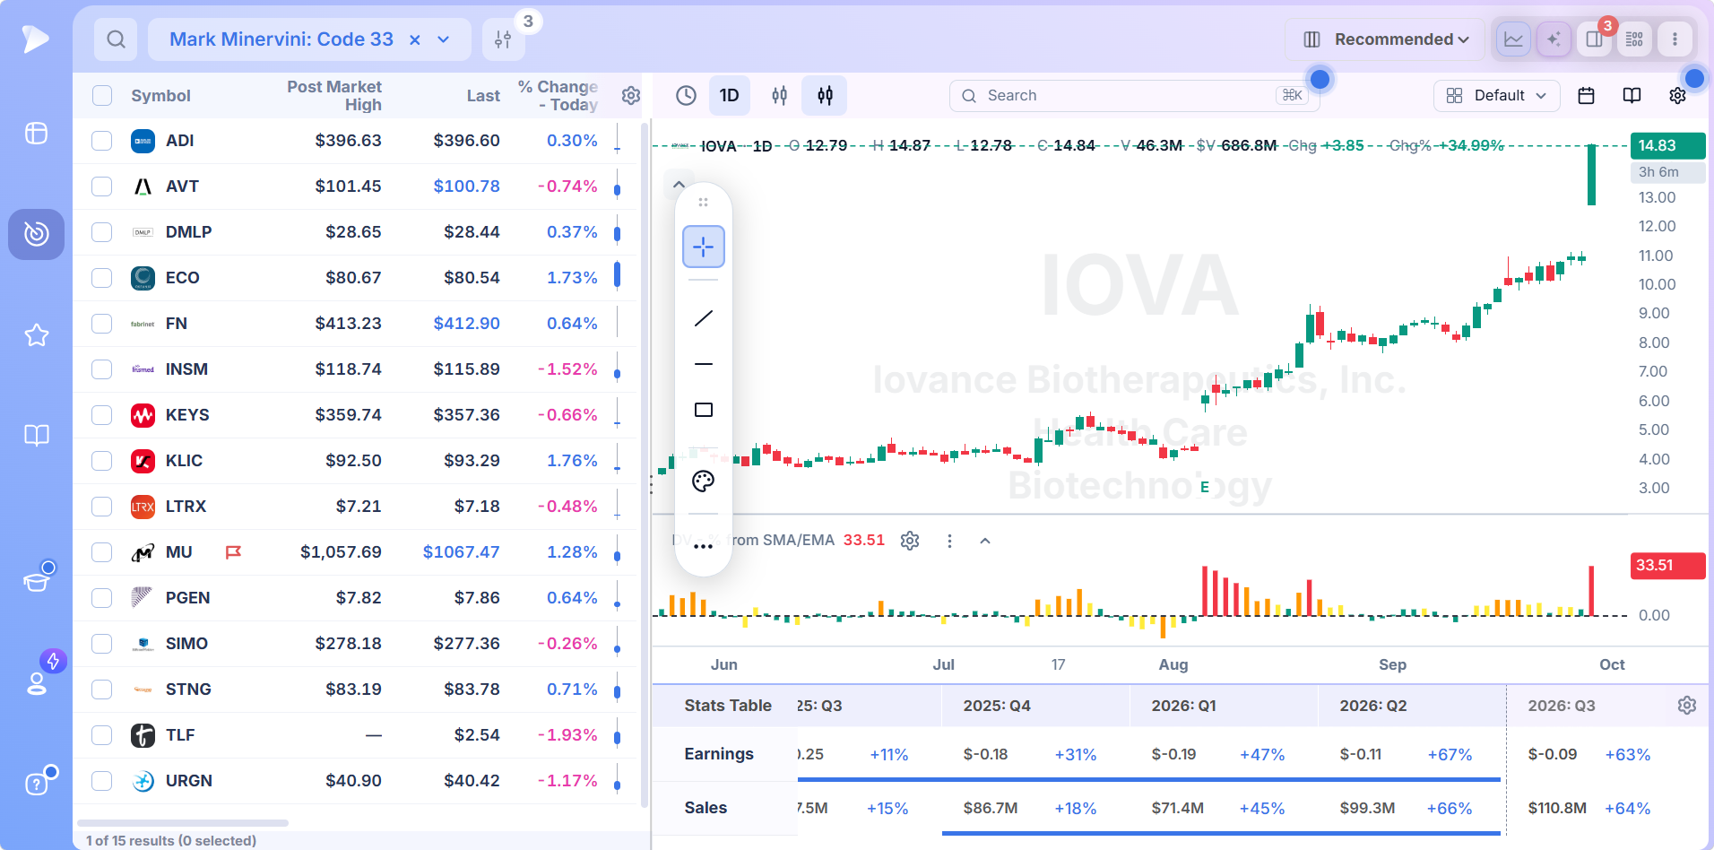Open the calendar icon on chart toolbar
Screen dimensions: 1714x850
[x=1586, y=96]
